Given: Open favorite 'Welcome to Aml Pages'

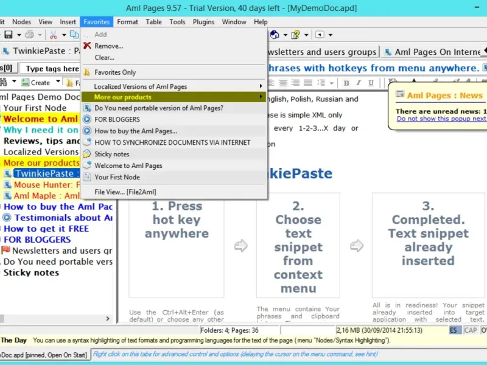Looking at the screenshot, I should click(x=174, y=165).
